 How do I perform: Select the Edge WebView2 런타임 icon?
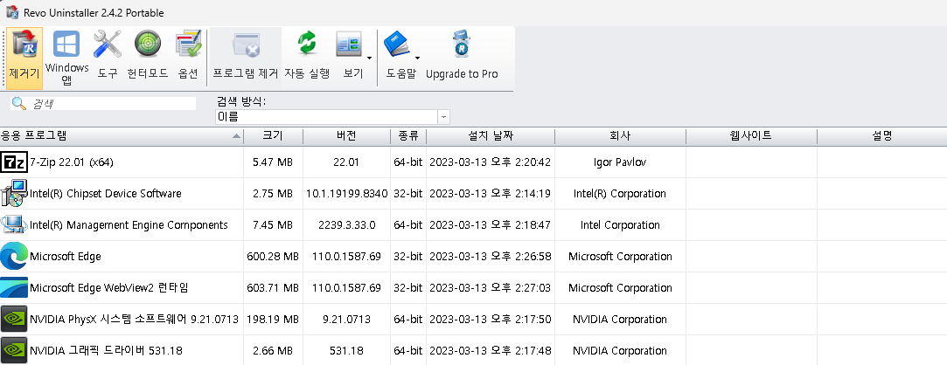pyautogui.click(x=14, y=288)
